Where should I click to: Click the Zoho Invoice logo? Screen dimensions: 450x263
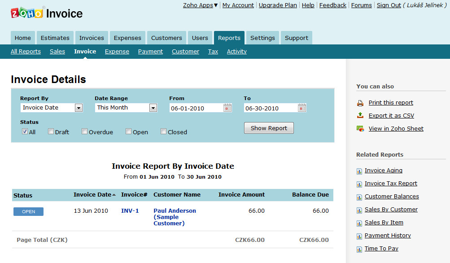[x=47, y=13]
